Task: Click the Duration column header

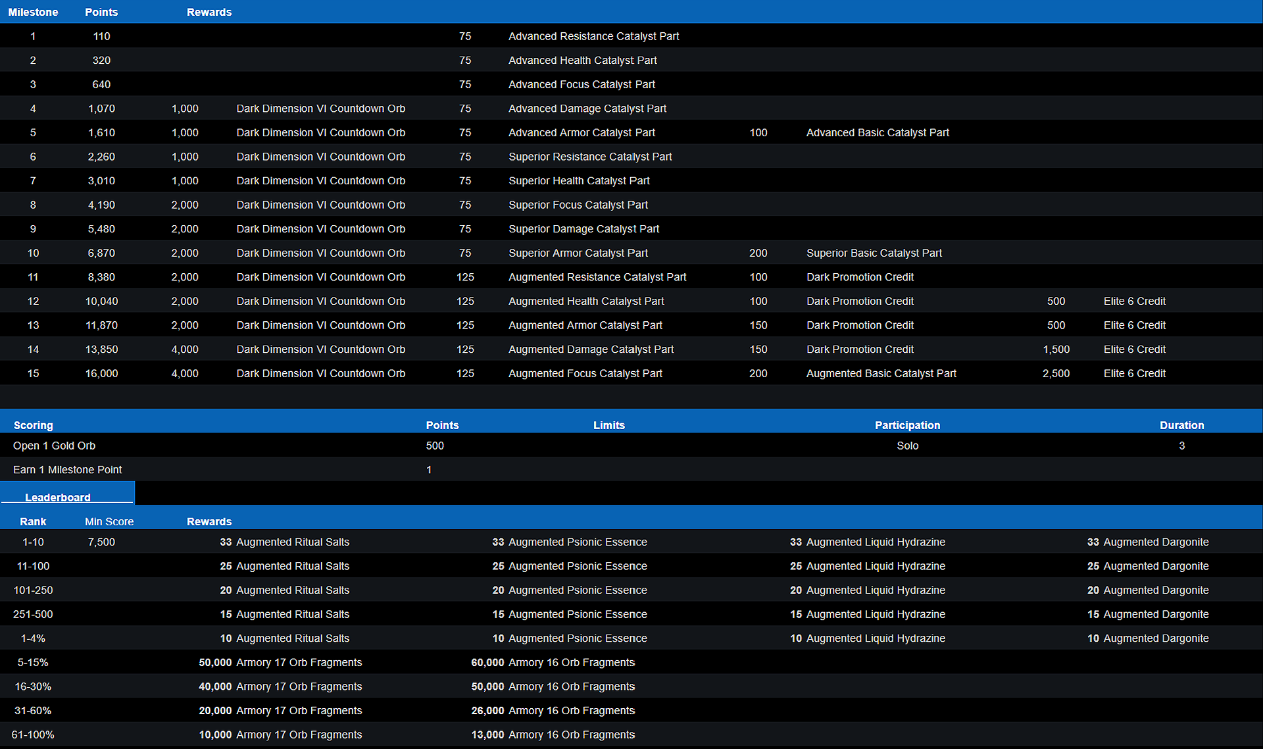Action: coord(1182,425)
